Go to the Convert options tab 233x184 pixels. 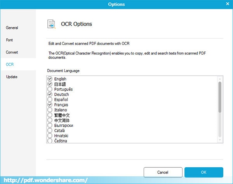[x=12, y=52]
